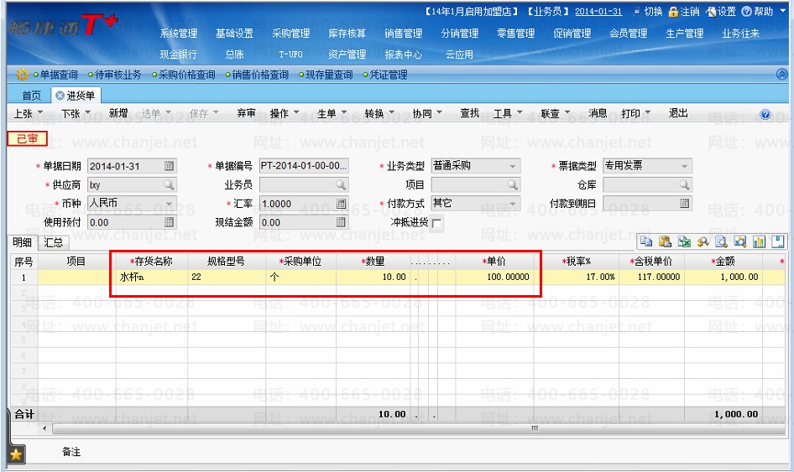794x472 pixels.
Task: Click the magnifier icon in the 供应商 field
Action: (170, 185)
